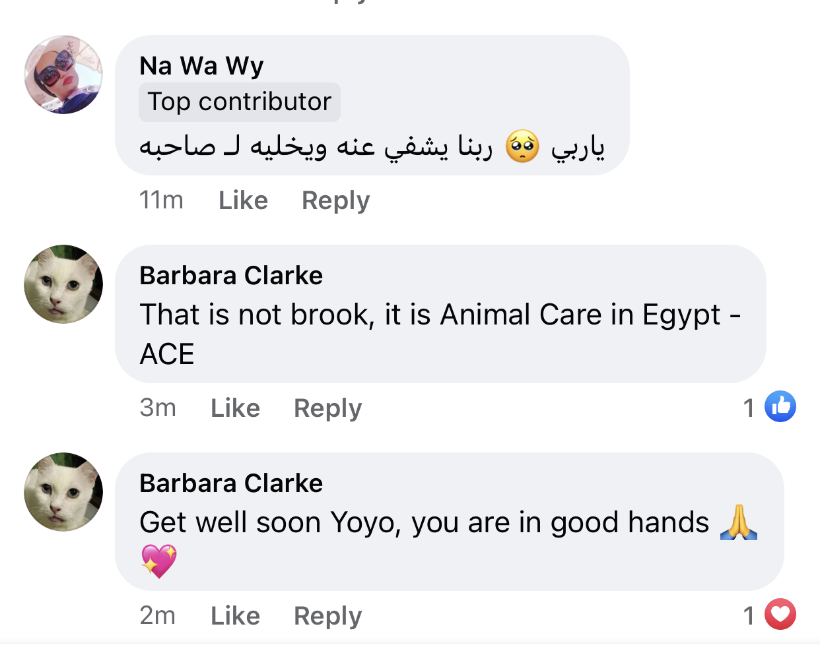Reply to Na Wa Wy's comment
This screenshot has height=647, width=820.
(x=335, y=200)
